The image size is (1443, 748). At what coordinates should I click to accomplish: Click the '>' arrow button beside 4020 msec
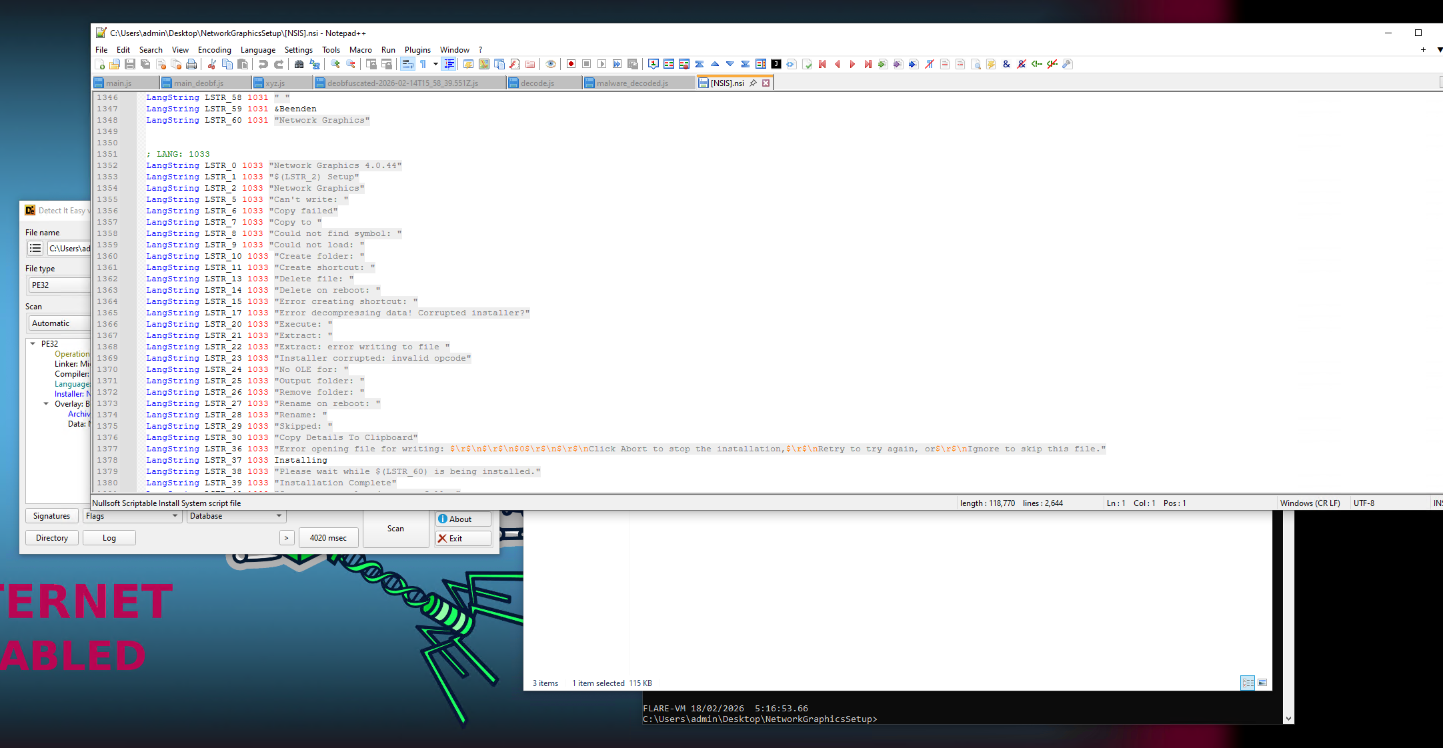point(287,538)
